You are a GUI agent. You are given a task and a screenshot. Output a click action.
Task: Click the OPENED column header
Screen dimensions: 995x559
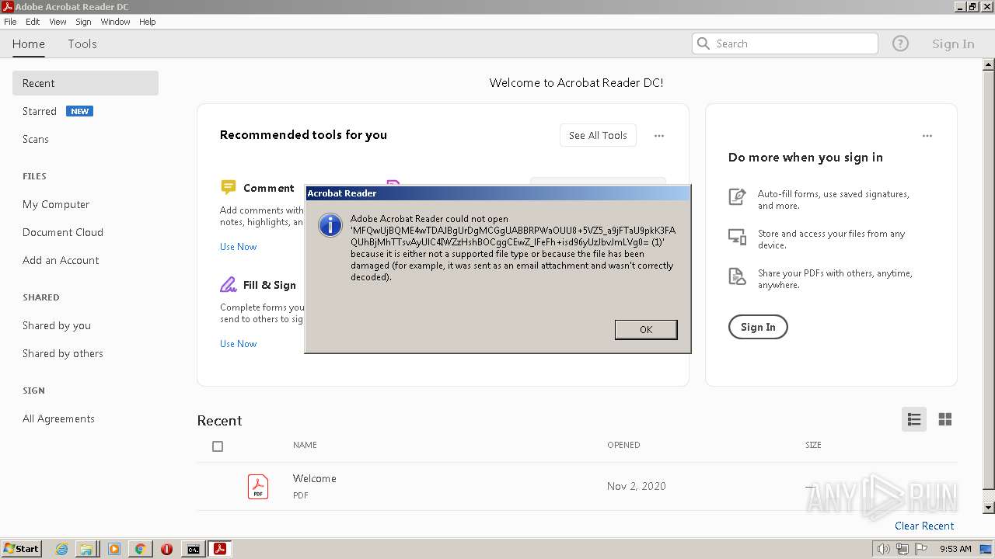coord(623,445)
